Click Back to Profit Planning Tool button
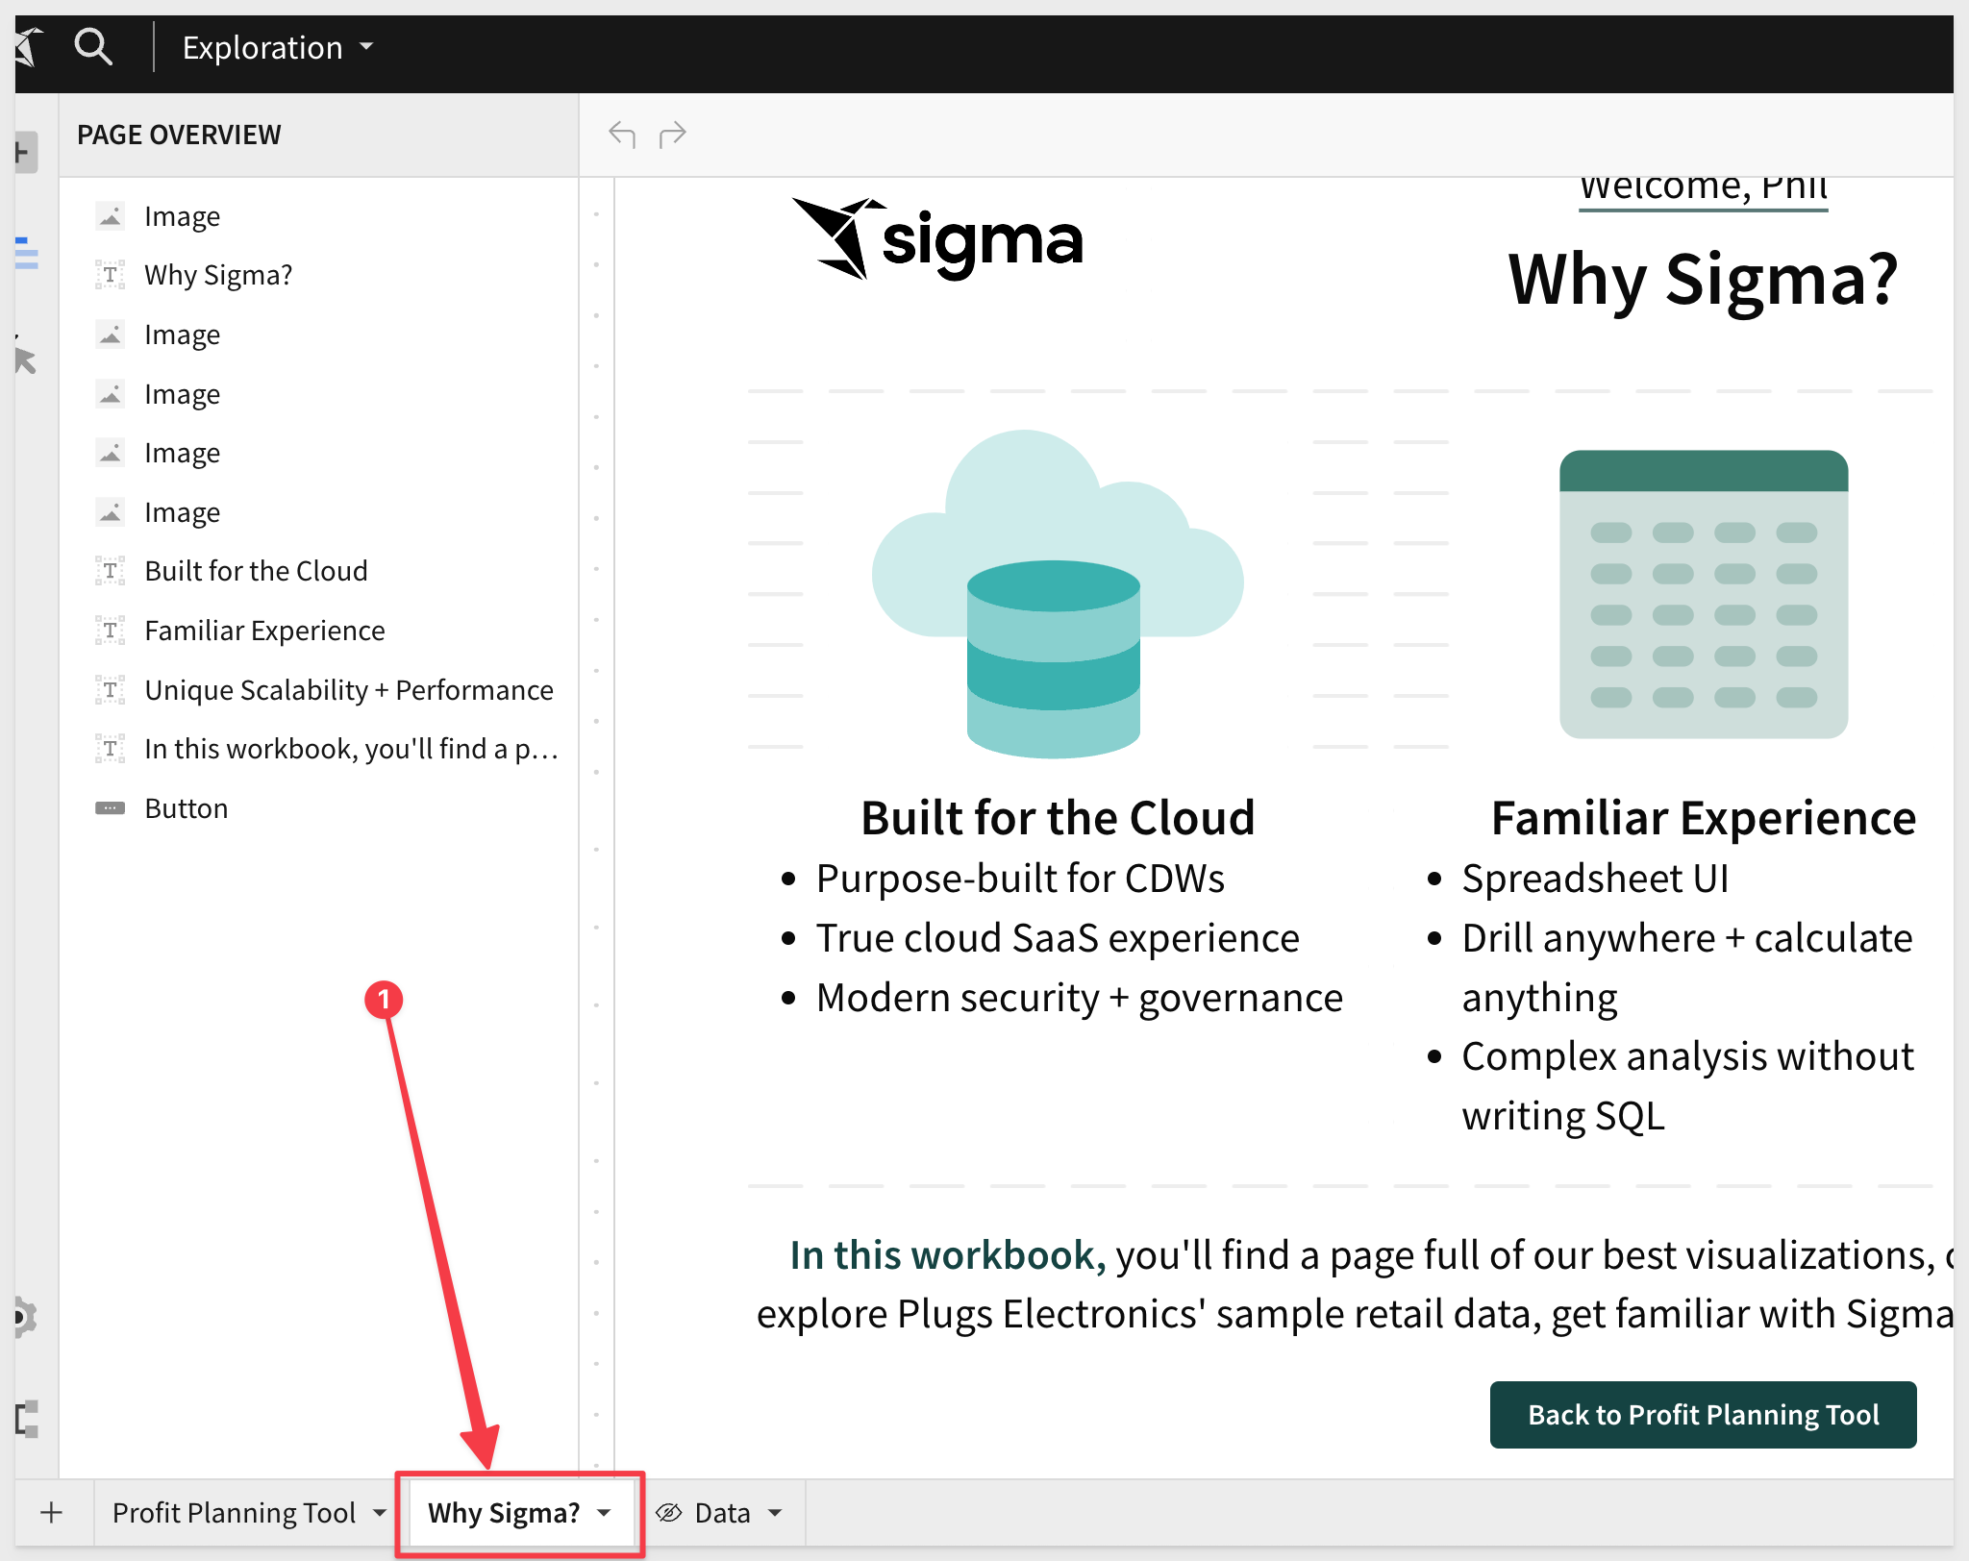The height and width of the screenshot is (1561, 1969). click(x=1703, y=1415)
